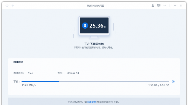This screenshot has height=105, width=188.
Task: Click the subtitle under 正在下载固件包
Action: 93,48
